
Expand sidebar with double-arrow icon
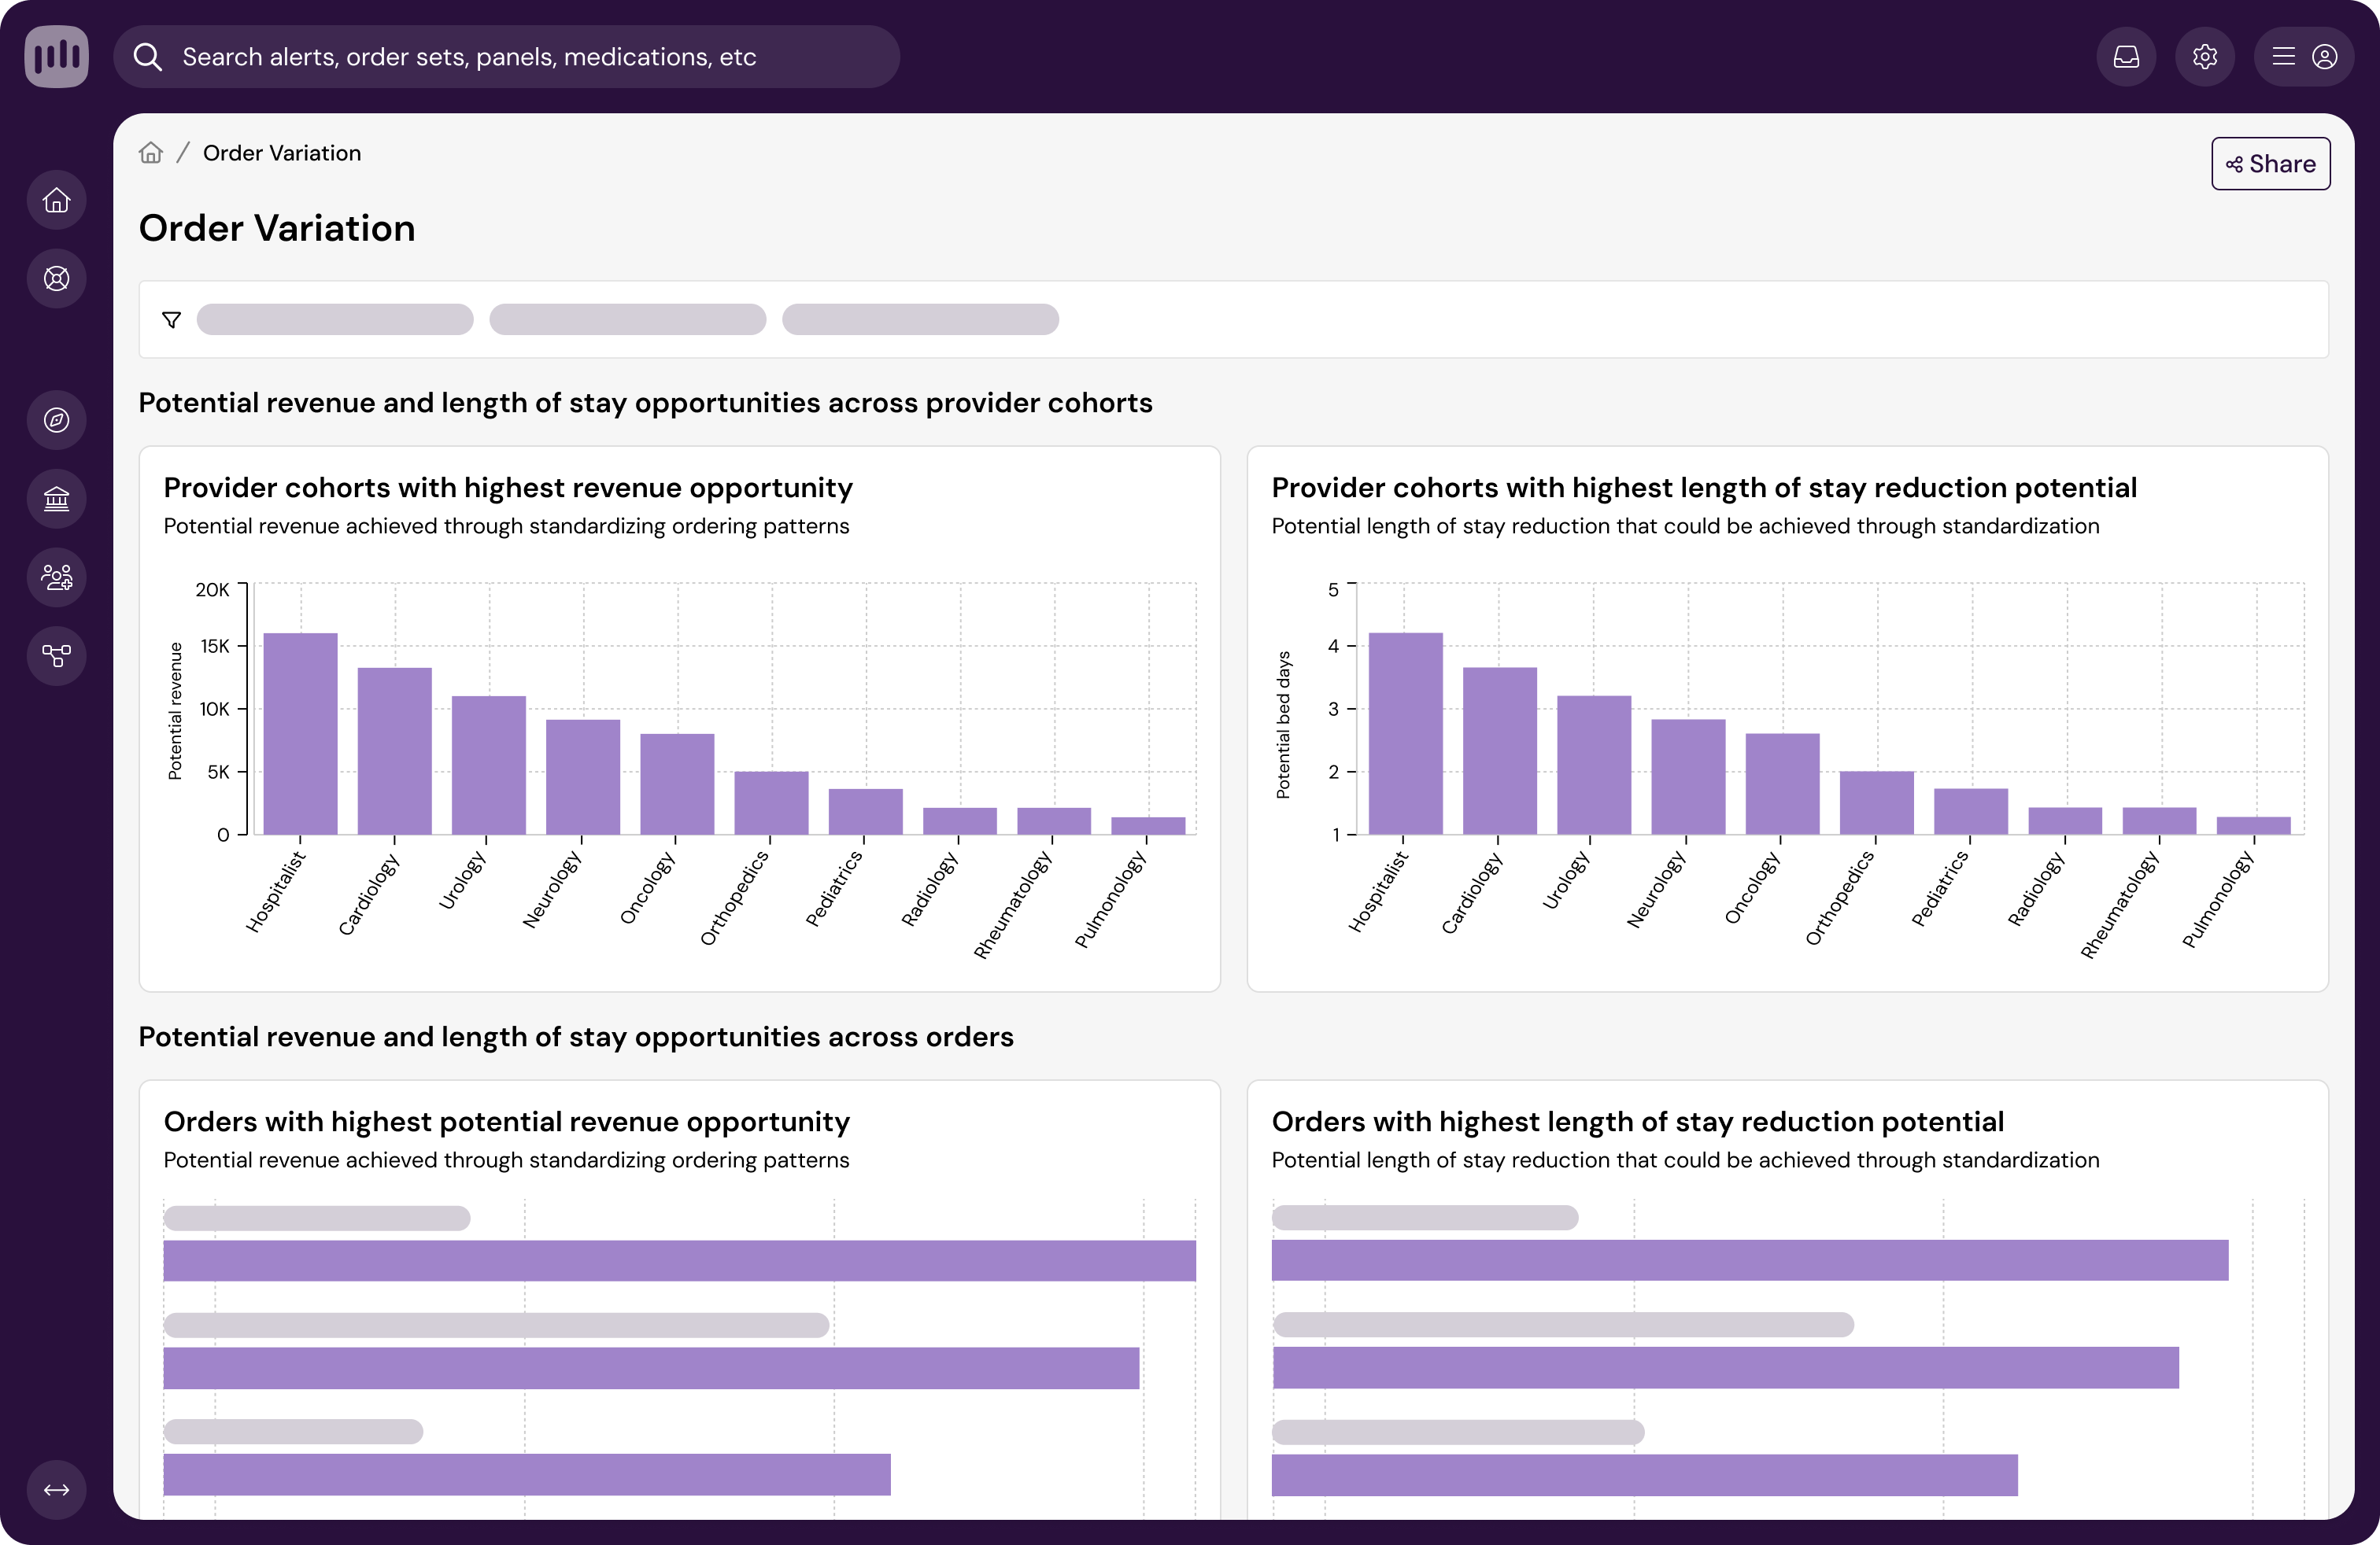pos(57,1489)
